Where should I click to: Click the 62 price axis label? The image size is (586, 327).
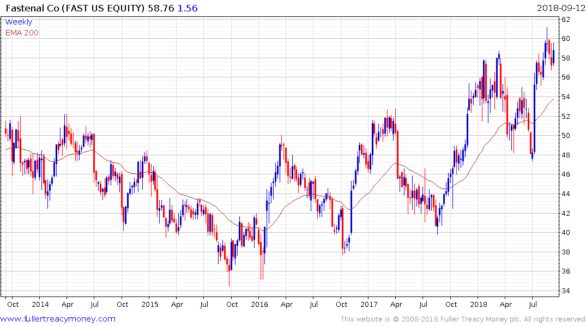pos(565,20)
